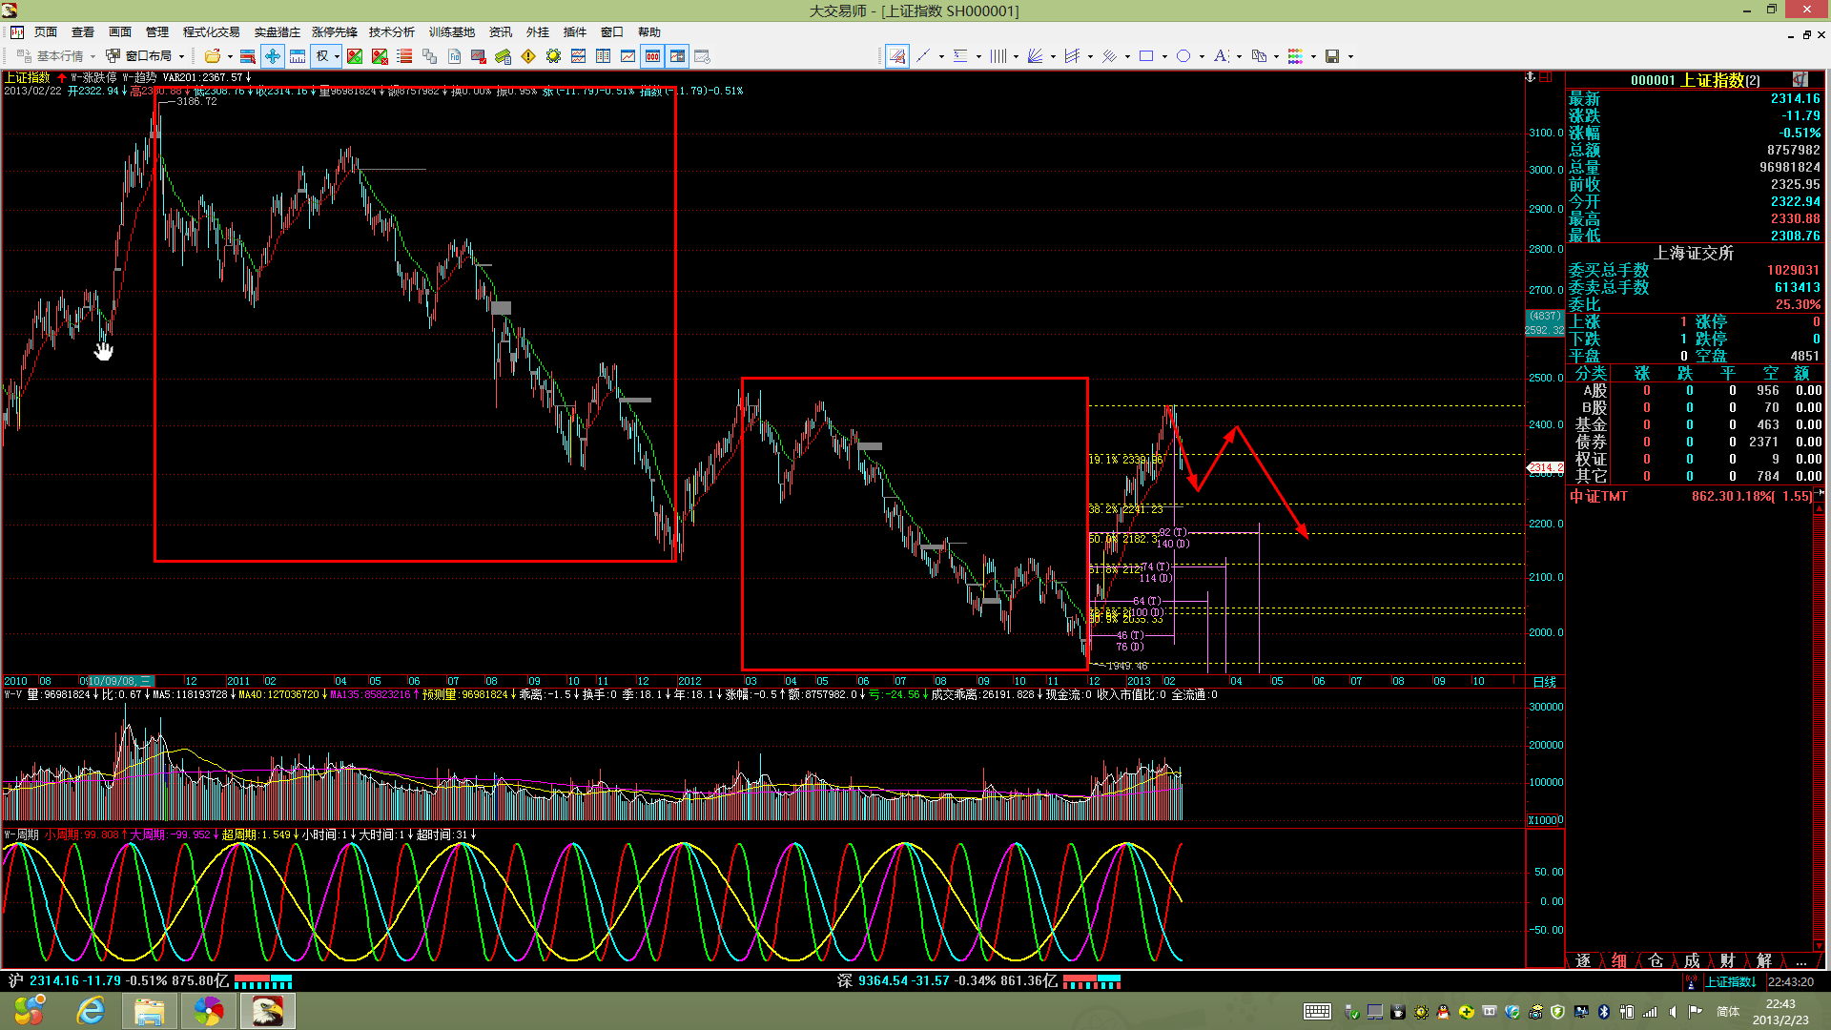Image resolution: width=1831 pixels, height=1030 pixels.
Task: Switch to the 财 tab
Action: (x=1727, y=960)
